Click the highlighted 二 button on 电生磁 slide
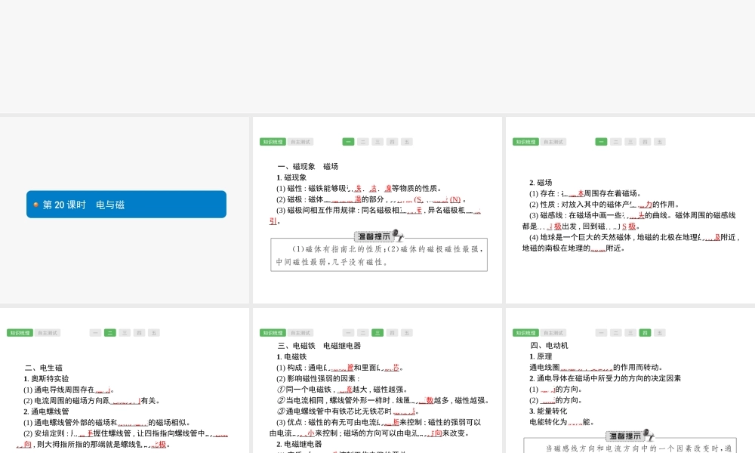Image resolution: width=755 pixels, height=453 pixels. pos(110,333)
